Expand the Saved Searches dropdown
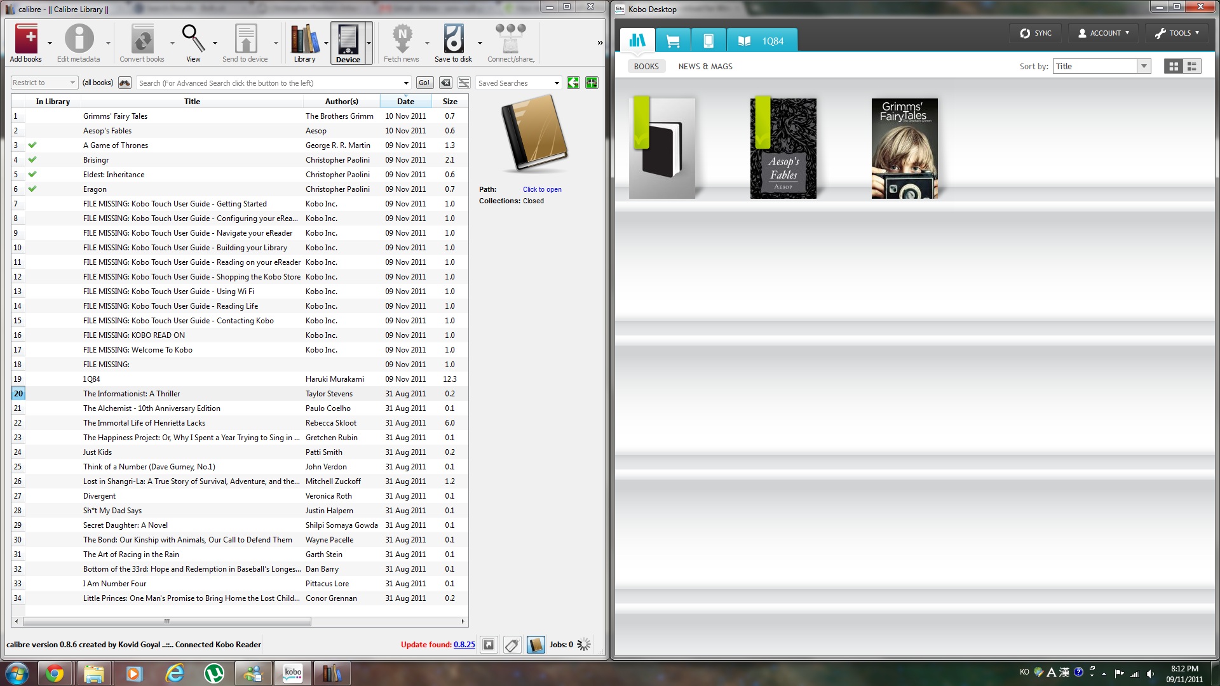The height and width of the screenshot is (686, 1220). point(557,83)
